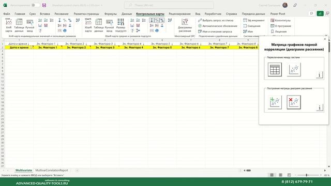Open the Файл menu
Image resolution: width=331 pixels, height=186 pixels.
click(7, 14)
